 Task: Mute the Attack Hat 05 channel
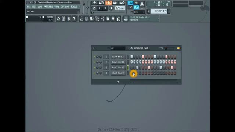[94, 68]
